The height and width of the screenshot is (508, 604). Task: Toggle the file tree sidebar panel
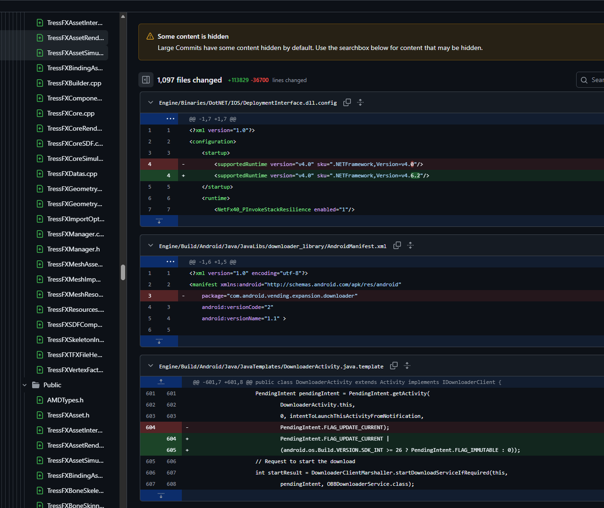tap(146, 79)
